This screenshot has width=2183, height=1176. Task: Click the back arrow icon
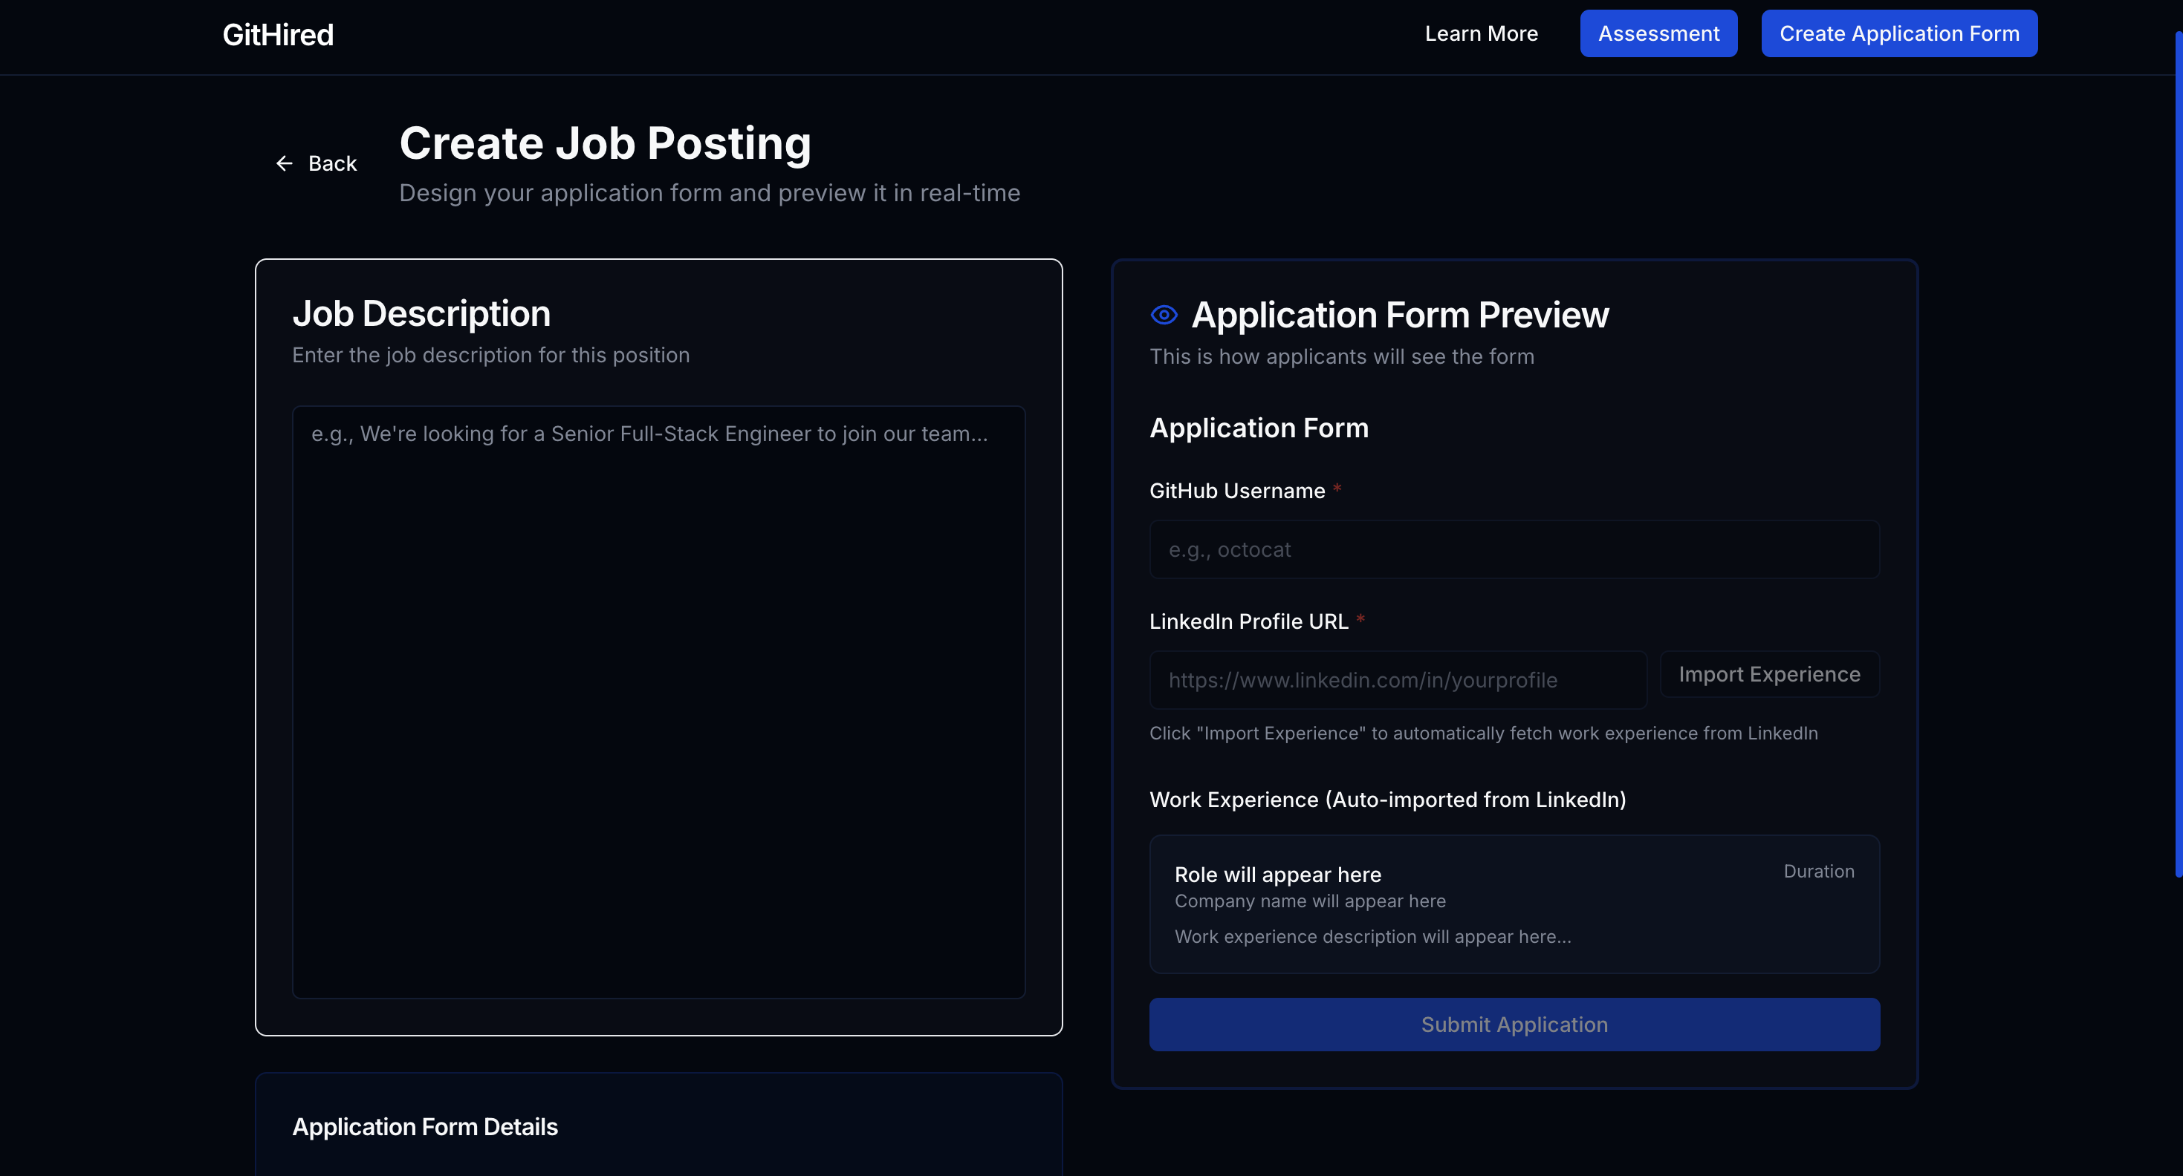[x=285, y=163]
